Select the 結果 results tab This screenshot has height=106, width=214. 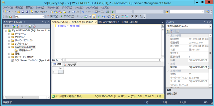[x=57, y=64]
